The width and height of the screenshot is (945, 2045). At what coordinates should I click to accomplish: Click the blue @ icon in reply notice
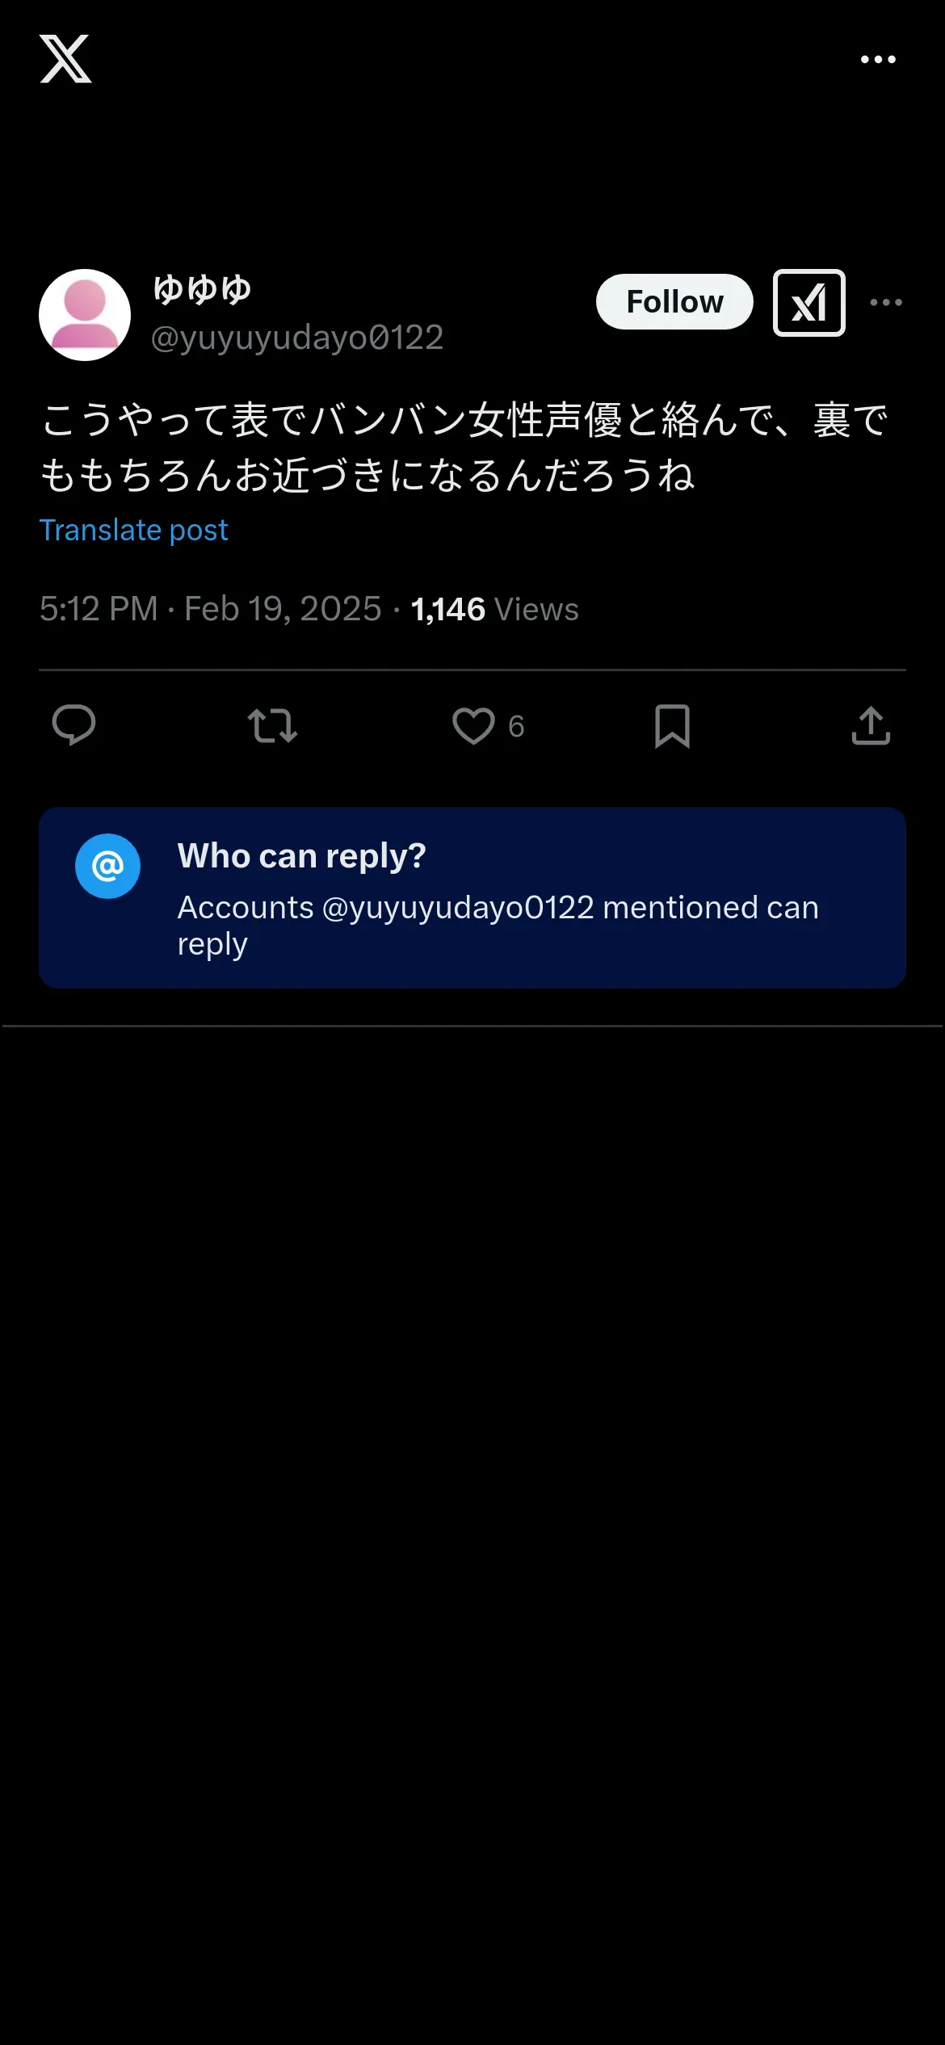tap(107, 867)
